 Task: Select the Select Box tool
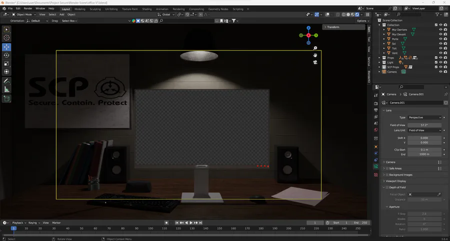point(6,29)
